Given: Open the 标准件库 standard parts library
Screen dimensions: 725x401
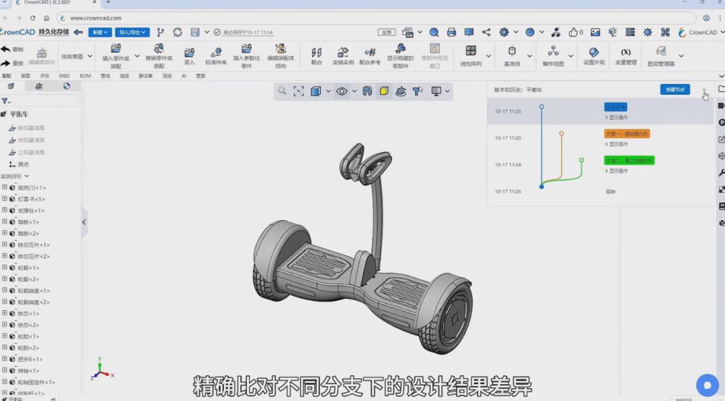Looking at the screenshot, I should [x=216, y=56].
